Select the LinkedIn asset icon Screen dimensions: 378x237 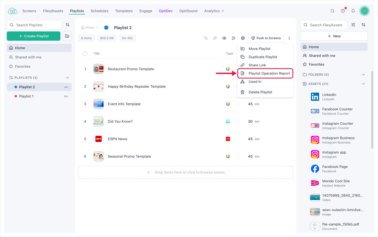click(315, 97)
